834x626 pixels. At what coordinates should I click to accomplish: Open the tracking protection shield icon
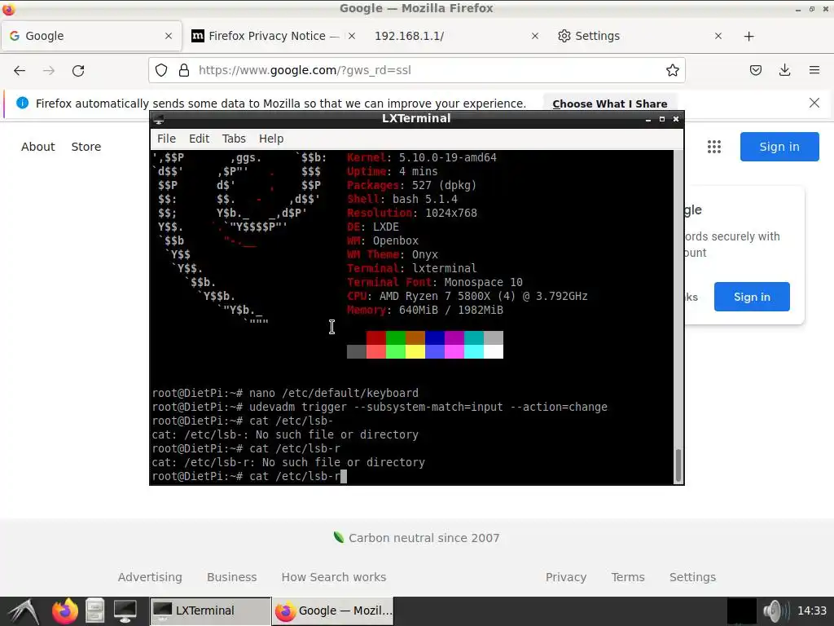[x=161, y=70]
